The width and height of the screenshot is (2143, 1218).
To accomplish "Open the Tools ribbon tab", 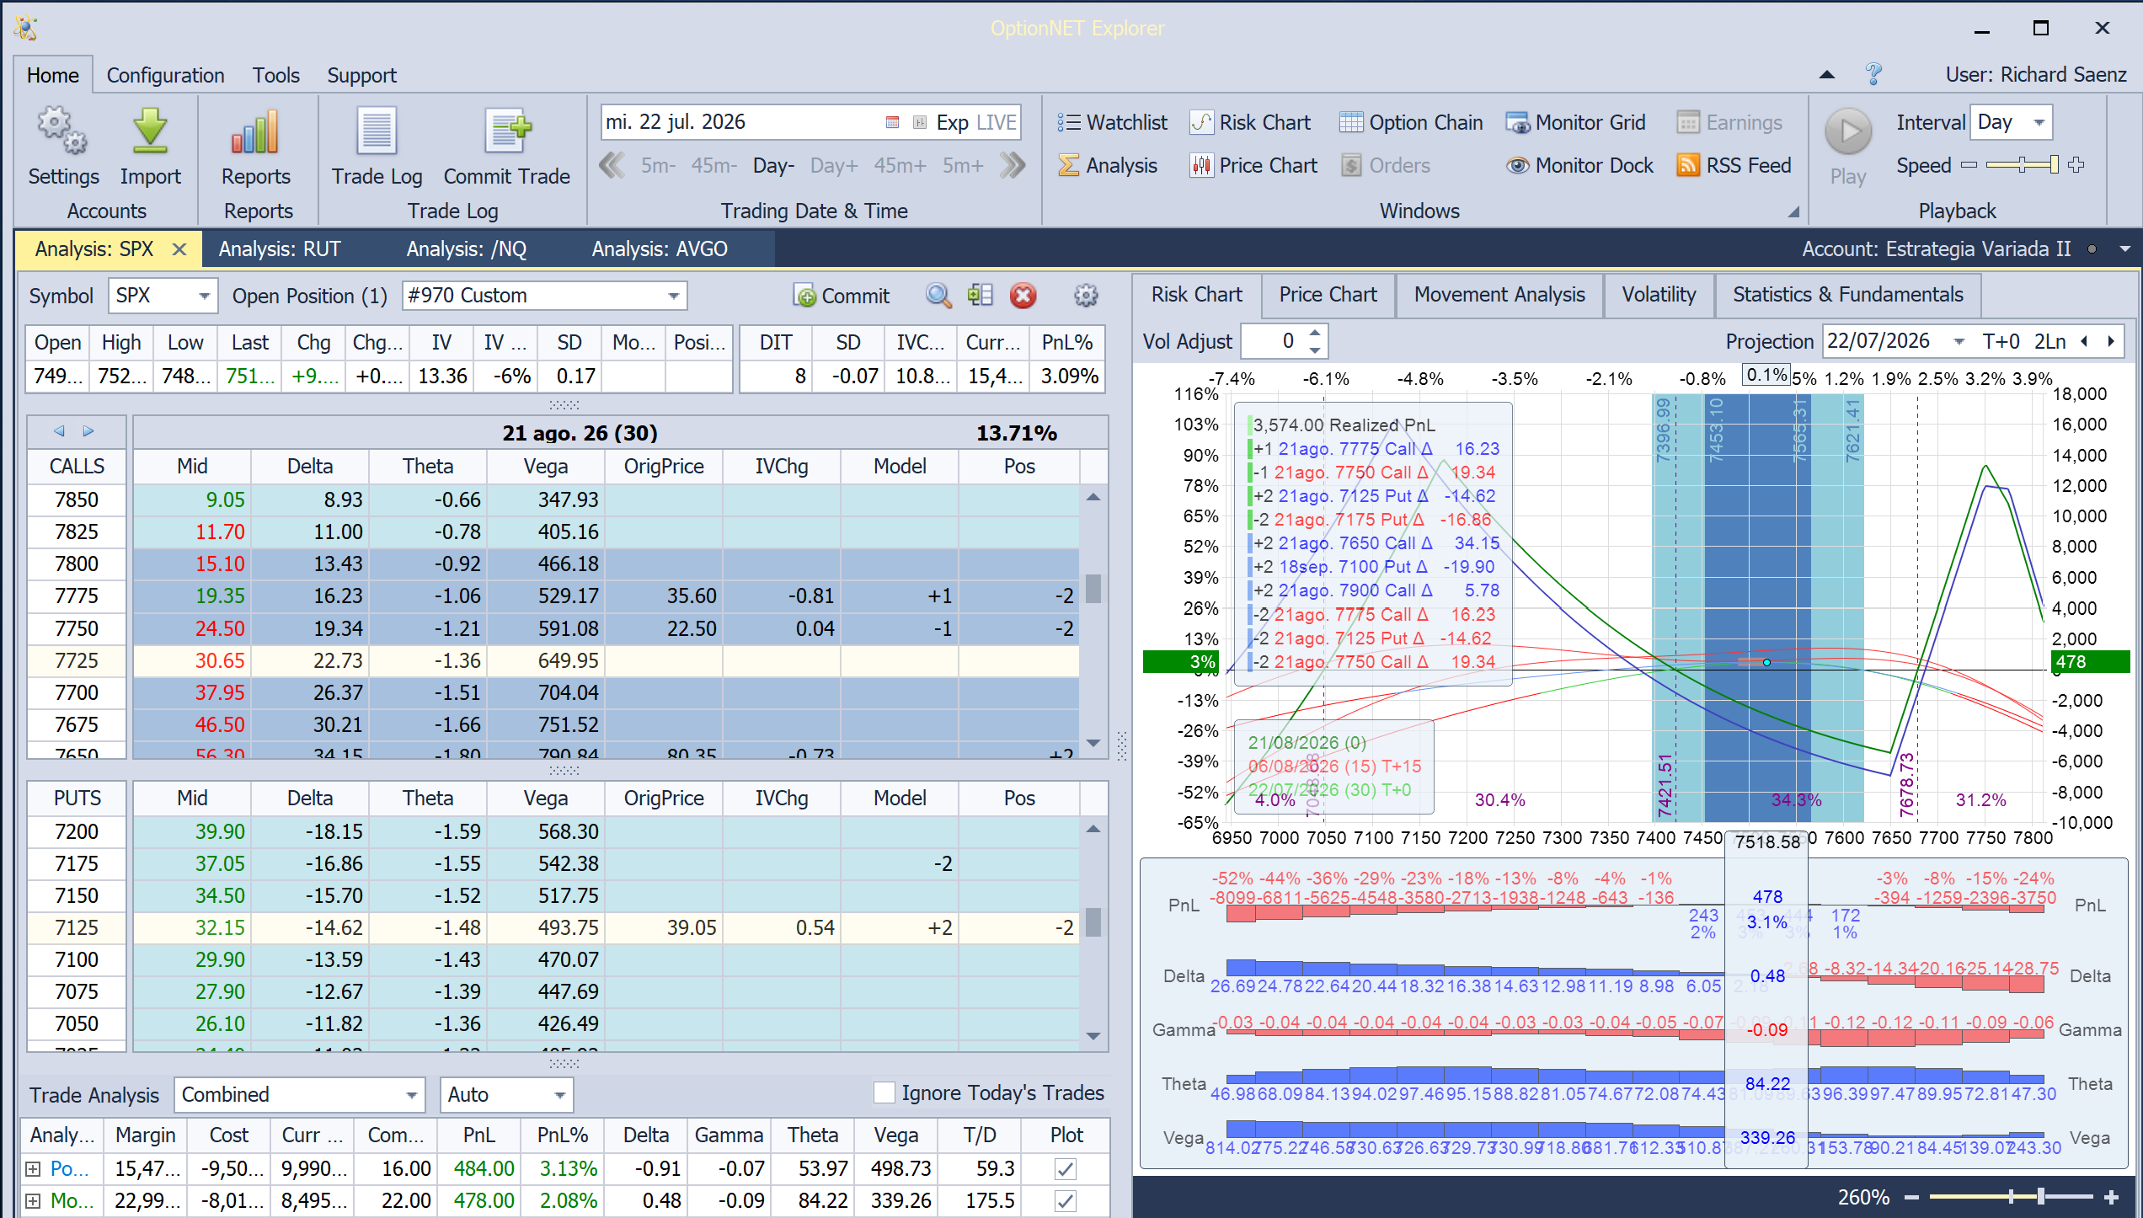I will coord(276,76).
